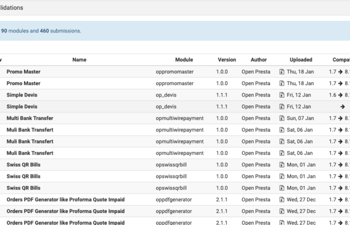Screen dimensions: 350x225
Task: Open Simple Devis name in the 1.6 row
Action: (22, 95)
